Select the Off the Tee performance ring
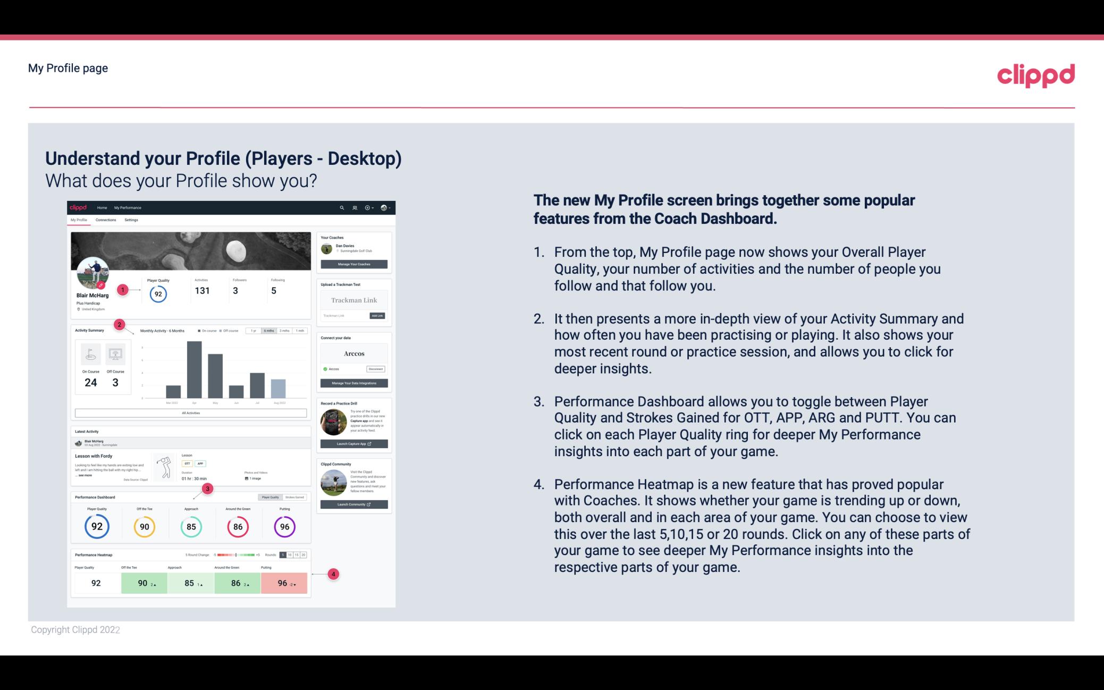The width and height of the screenshot is (1104, 690). pos(143,525)
